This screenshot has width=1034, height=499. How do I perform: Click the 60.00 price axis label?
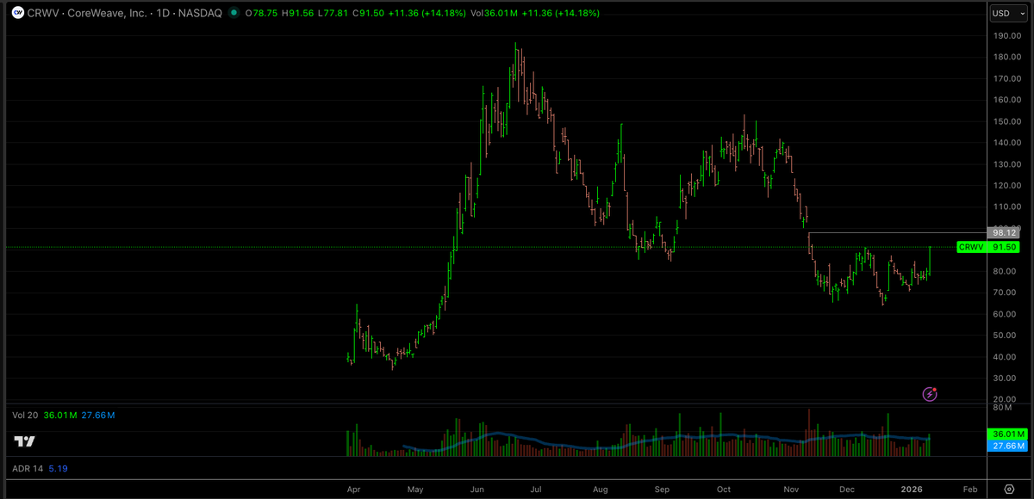coord(1003,314)
